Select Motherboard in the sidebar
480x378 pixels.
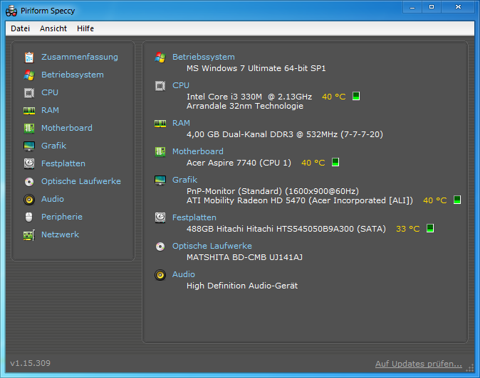pos(67,128)
